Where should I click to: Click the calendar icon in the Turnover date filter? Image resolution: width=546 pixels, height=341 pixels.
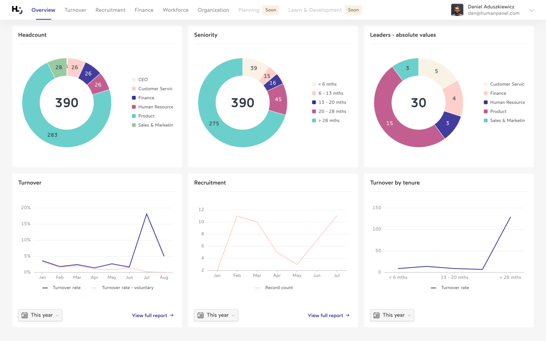[x=24, y=315]
